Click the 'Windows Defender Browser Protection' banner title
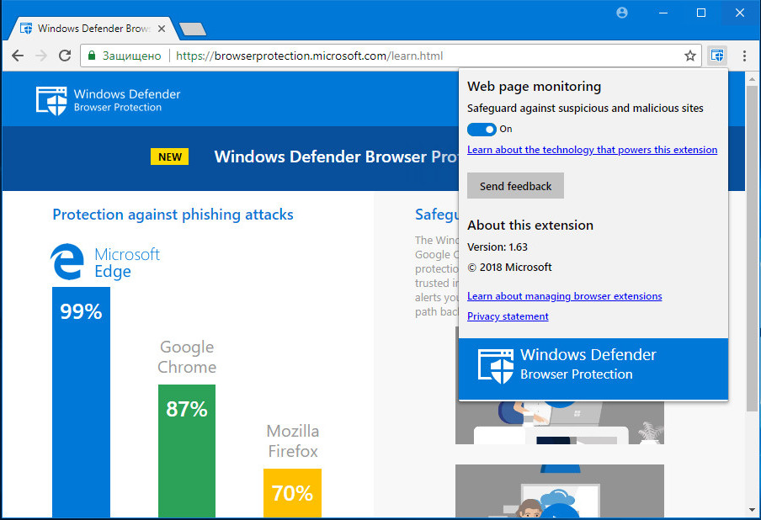The image size is (761, 520). (x=336, y=157)
